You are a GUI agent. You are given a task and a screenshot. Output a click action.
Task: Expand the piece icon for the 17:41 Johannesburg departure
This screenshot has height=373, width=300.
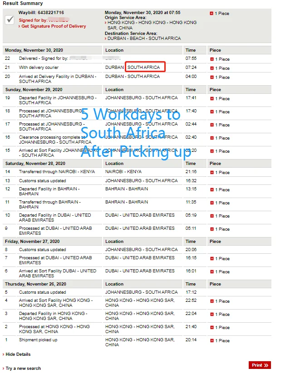click(211, 99)
